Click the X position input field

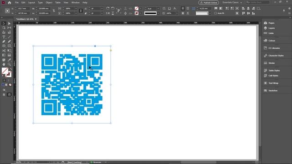point(23,9)
